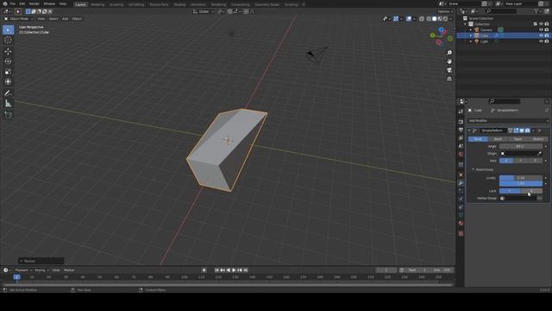Screen dimensions: 552x311
Task: Toggle the Lock X axis button
Action: pyautogui.click(x=510, y=191)
